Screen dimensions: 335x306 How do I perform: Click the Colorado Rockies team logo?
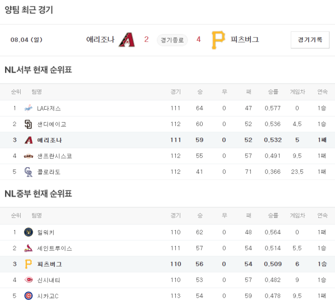pos(28,172)
